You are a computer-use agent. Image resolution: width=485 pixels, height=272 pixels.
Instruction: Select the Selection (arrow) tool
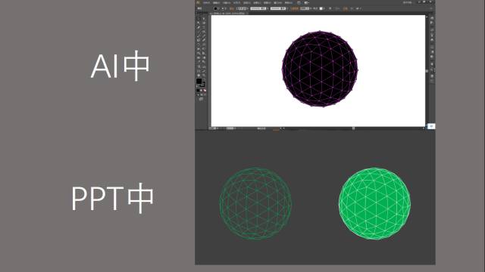tap(199, 19)
